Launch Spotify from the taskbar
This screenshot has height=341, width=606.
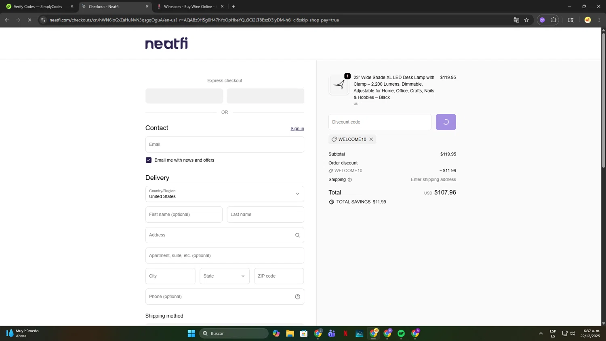click(x=401, y=333)
